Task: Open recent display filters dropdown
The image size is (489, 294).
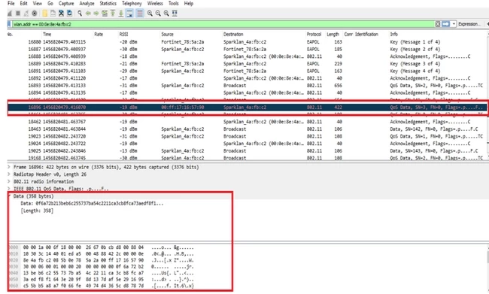Action: 454,24
